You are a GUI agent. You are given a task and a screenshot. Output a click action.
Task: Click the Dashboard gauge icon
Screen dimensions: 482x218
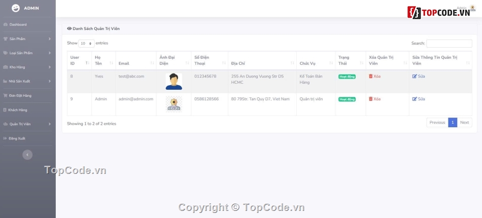5,24
